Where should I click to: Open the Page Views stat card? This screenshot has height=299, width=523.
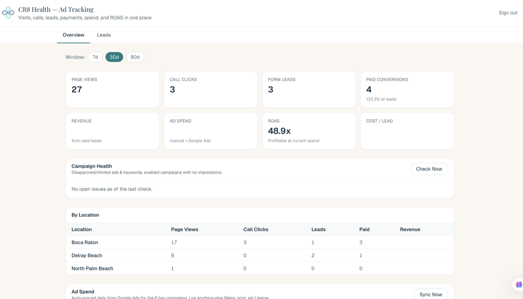click(112, 89)
